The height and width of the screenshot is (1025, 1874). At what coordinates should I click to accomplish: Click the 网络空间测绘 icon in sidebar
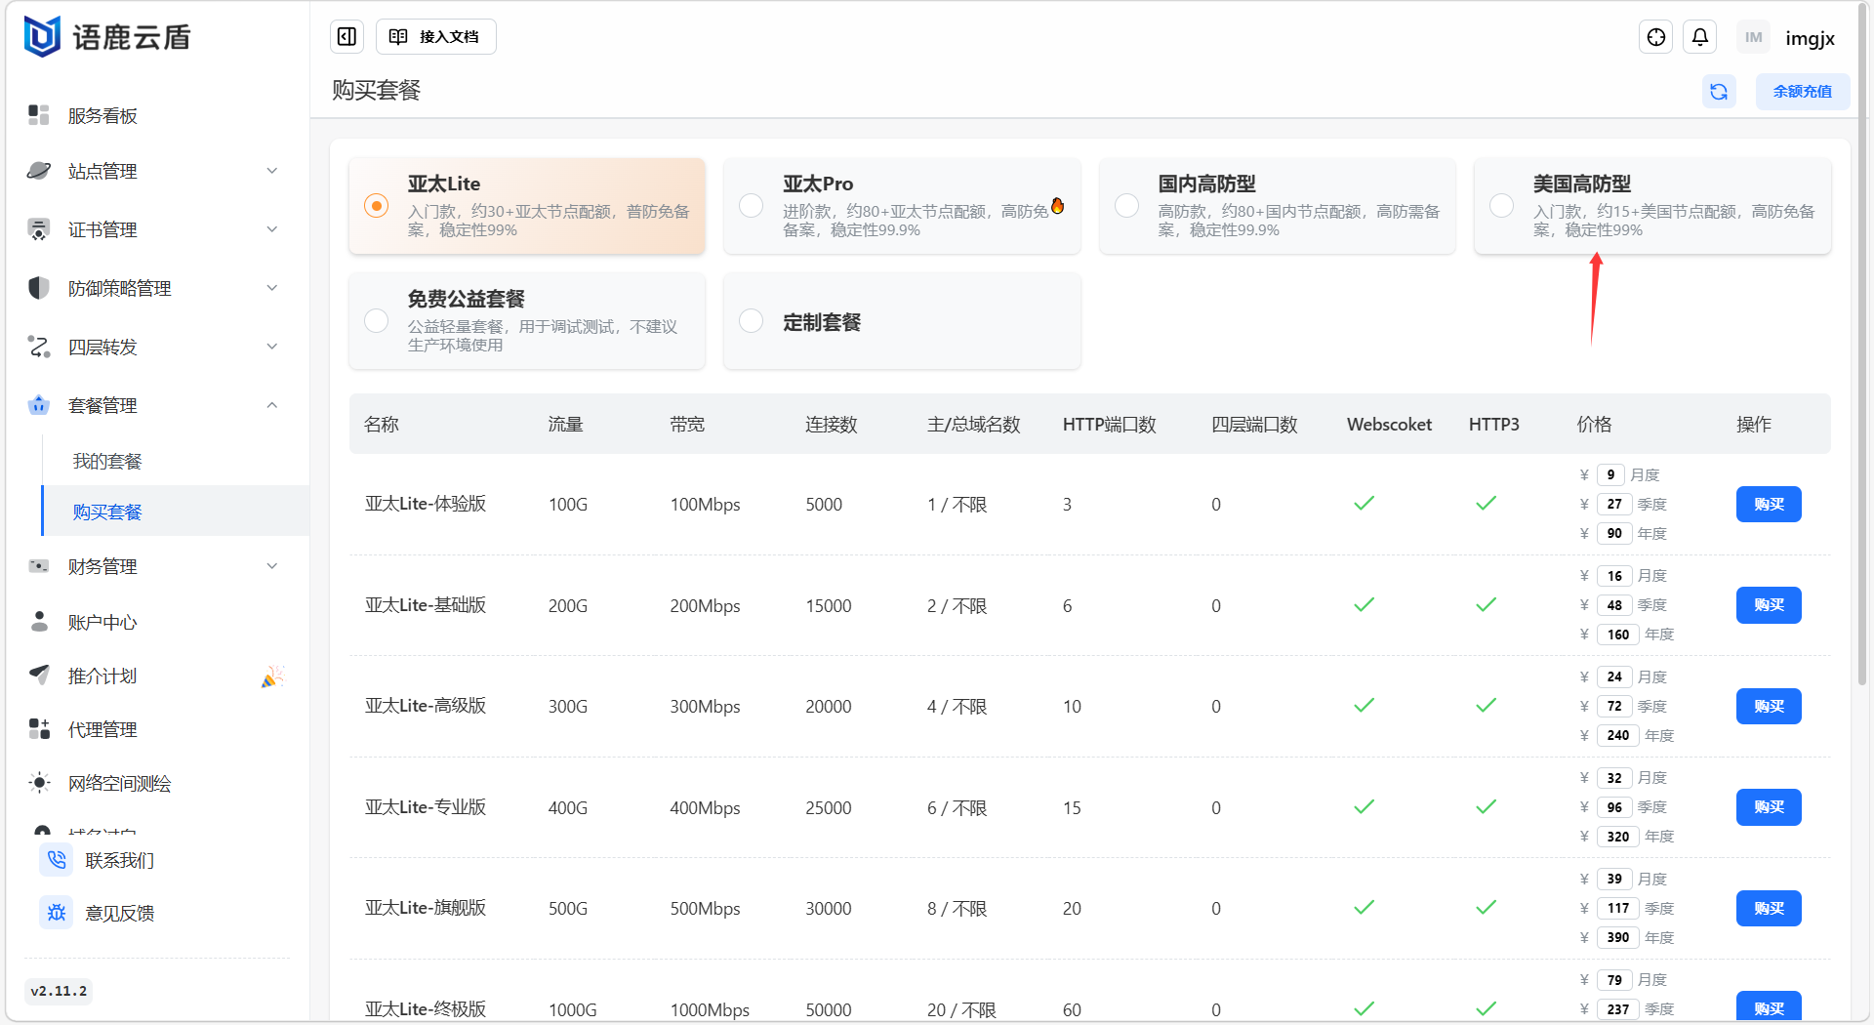pyautogui.click(x=39, y=783)
